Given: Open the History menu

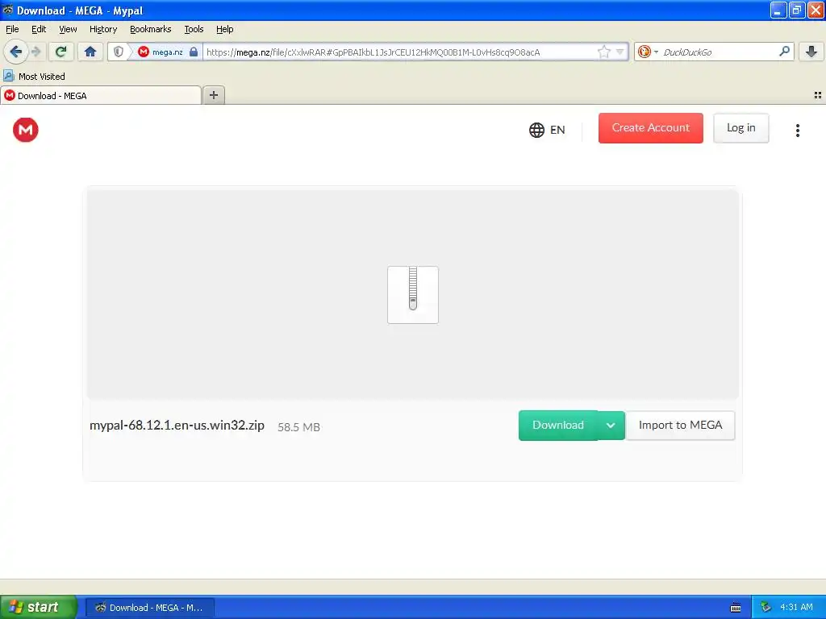Looking at the screenshot, I should click(x=102, y=29).
